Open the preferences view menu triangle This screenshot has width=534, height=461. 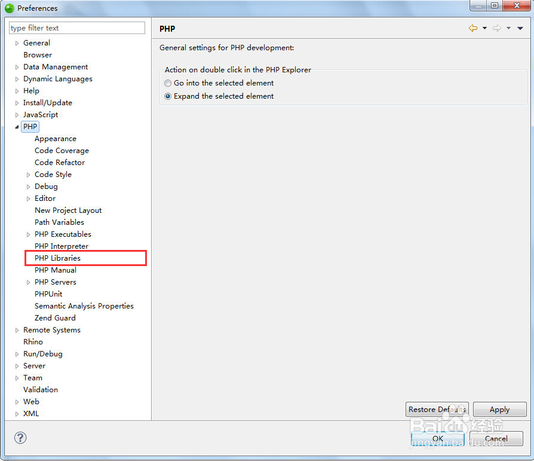point(520,28)
